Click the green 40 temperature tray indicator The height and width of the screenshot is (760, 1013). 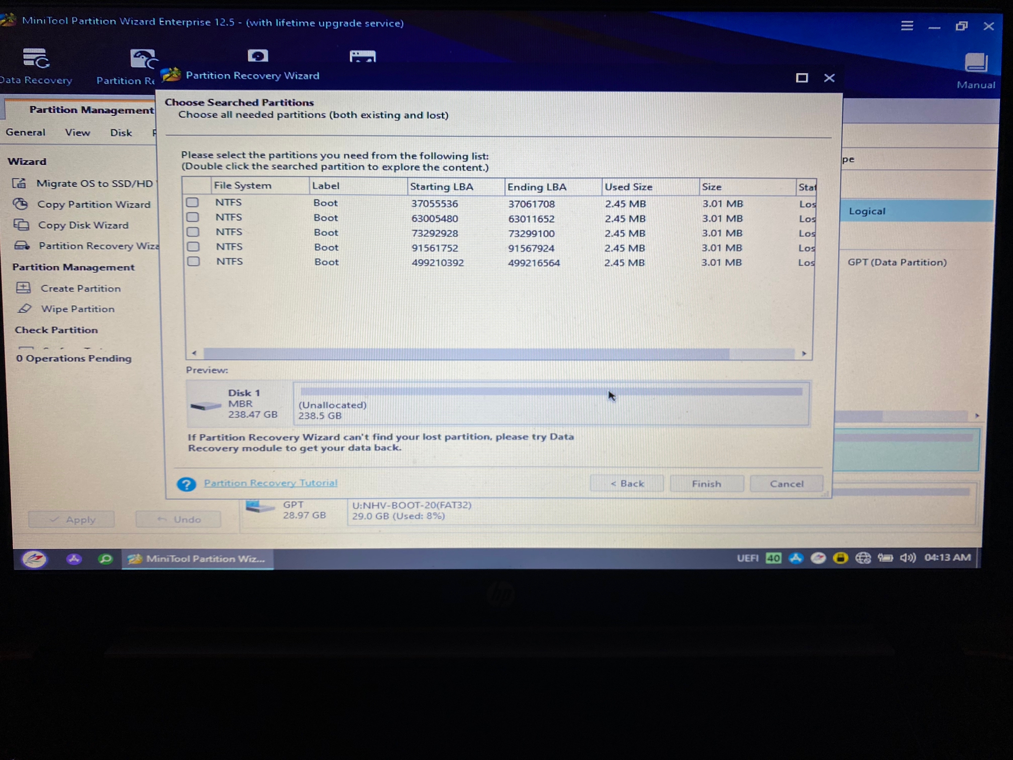point(773,558)
